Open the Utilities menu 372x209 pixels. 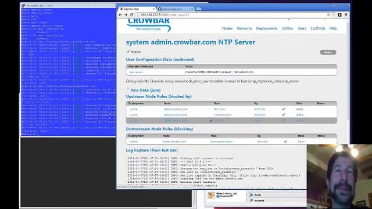point(287,28)
